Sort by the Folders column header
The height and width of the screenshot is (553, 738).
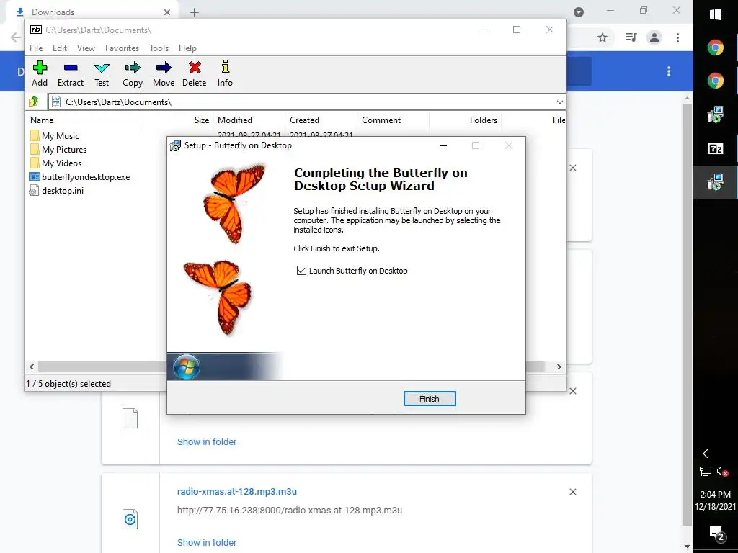click(465, 120)
